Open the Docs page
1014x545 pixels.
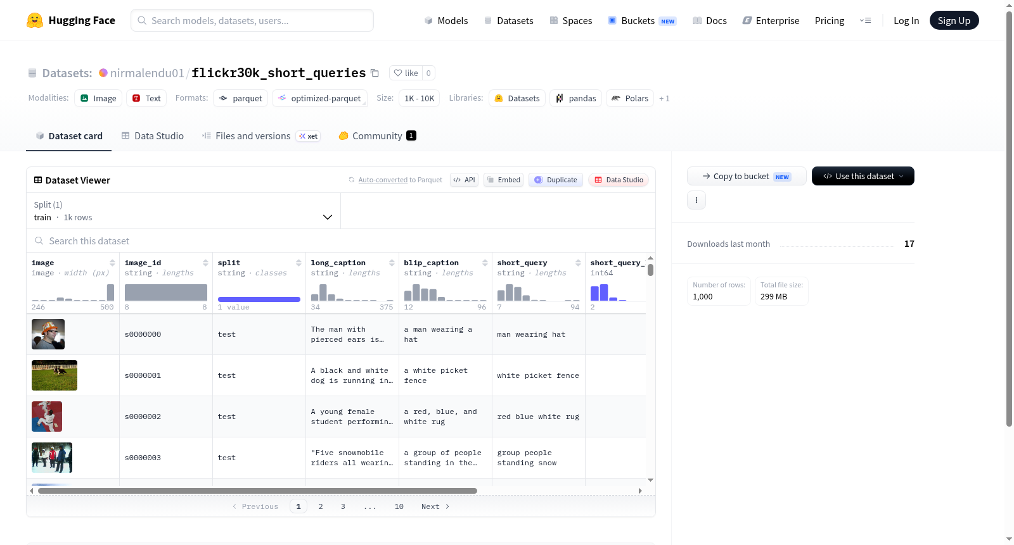pyautogui.click(x=710, y=20)
